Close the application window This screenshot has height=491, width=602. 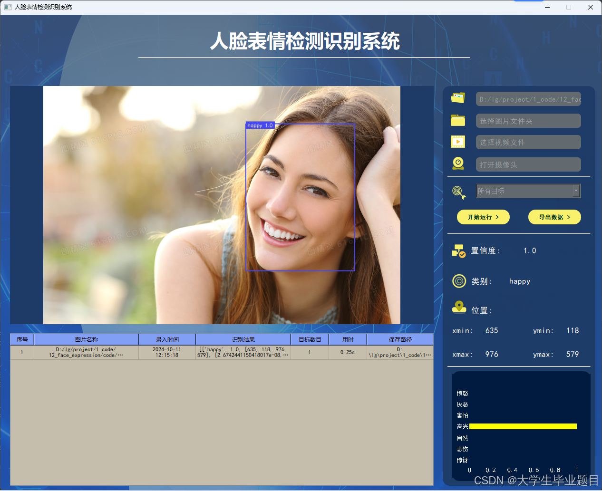[x=591, y=7]
